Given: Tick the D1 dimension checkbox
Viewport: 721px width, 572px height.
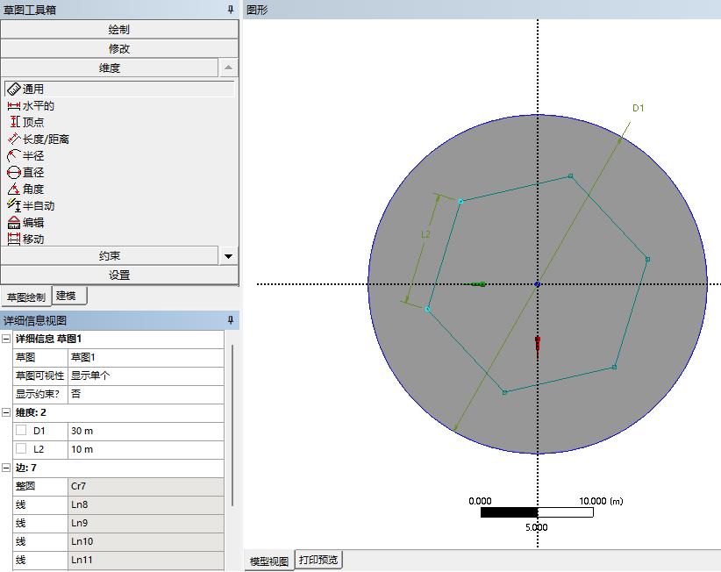Looking at the screenshot, I should click(x=21, y=431).
